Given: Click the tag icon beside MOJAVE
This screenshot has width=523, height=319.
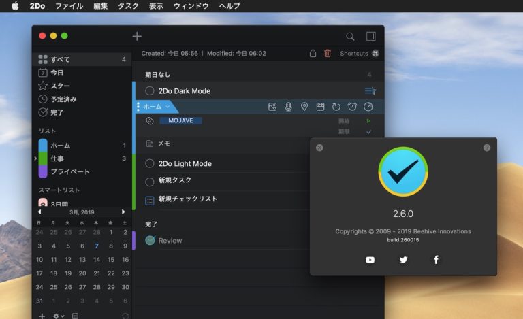Looking at the screenshot, I should 150,121.
